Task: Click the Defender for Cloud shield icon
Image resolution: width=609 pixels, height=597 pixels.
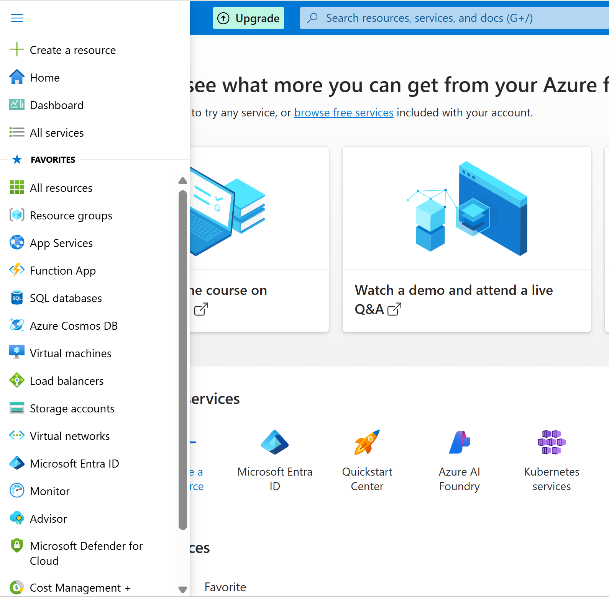Action: coord(17,546)
